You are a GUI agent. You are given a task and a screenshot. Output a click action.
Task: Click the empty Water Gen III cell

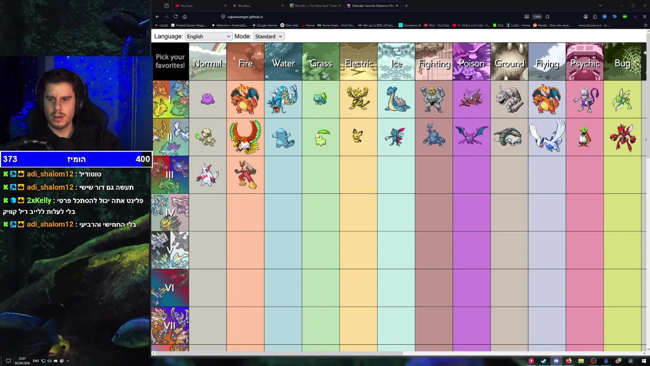coord(283,175)
